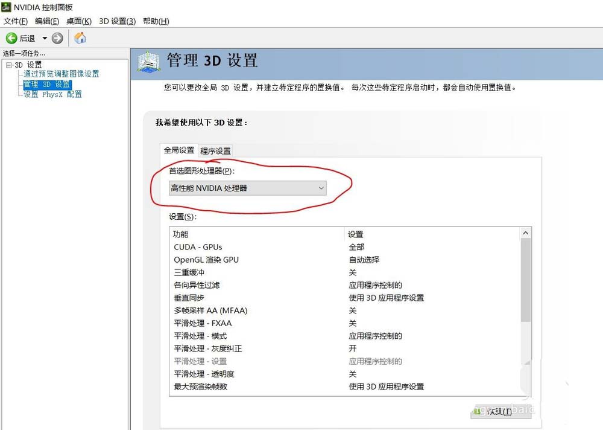Select 管理 3D 设置 in the tree
The width and height of the screenshot is (603, 430).
47,85
